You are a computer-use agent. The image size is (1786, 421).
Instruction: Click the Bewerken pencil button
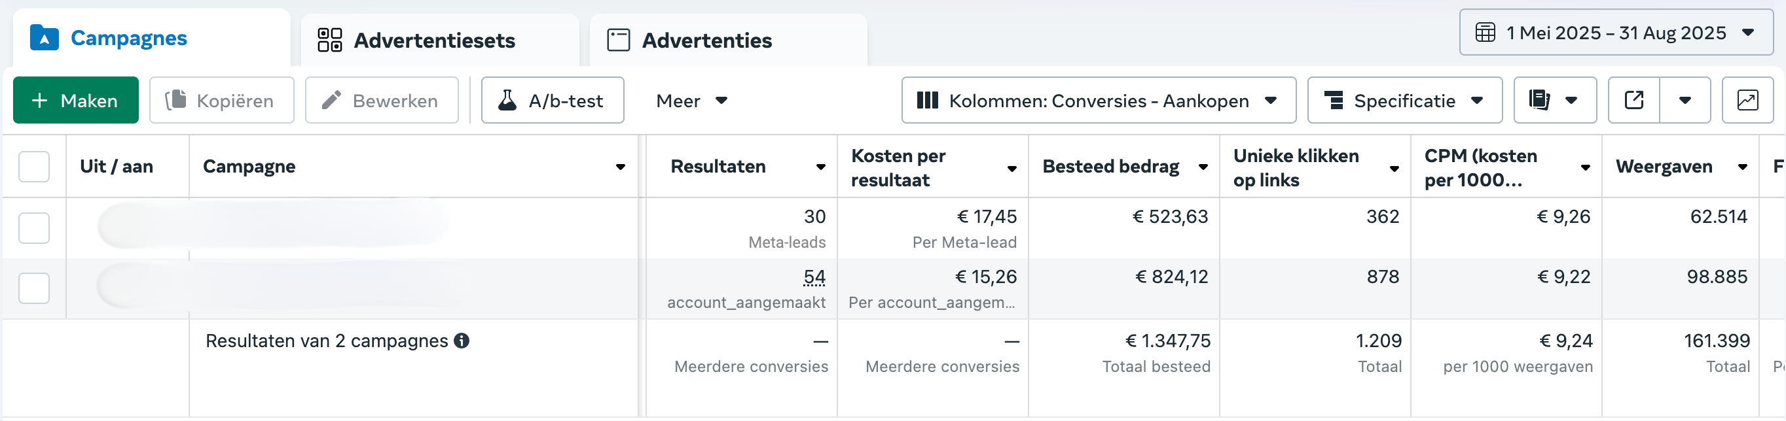pyautogui.click(x=382, y=101)
